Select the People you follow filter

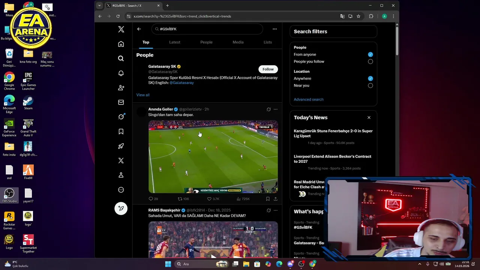click(370, 61)
